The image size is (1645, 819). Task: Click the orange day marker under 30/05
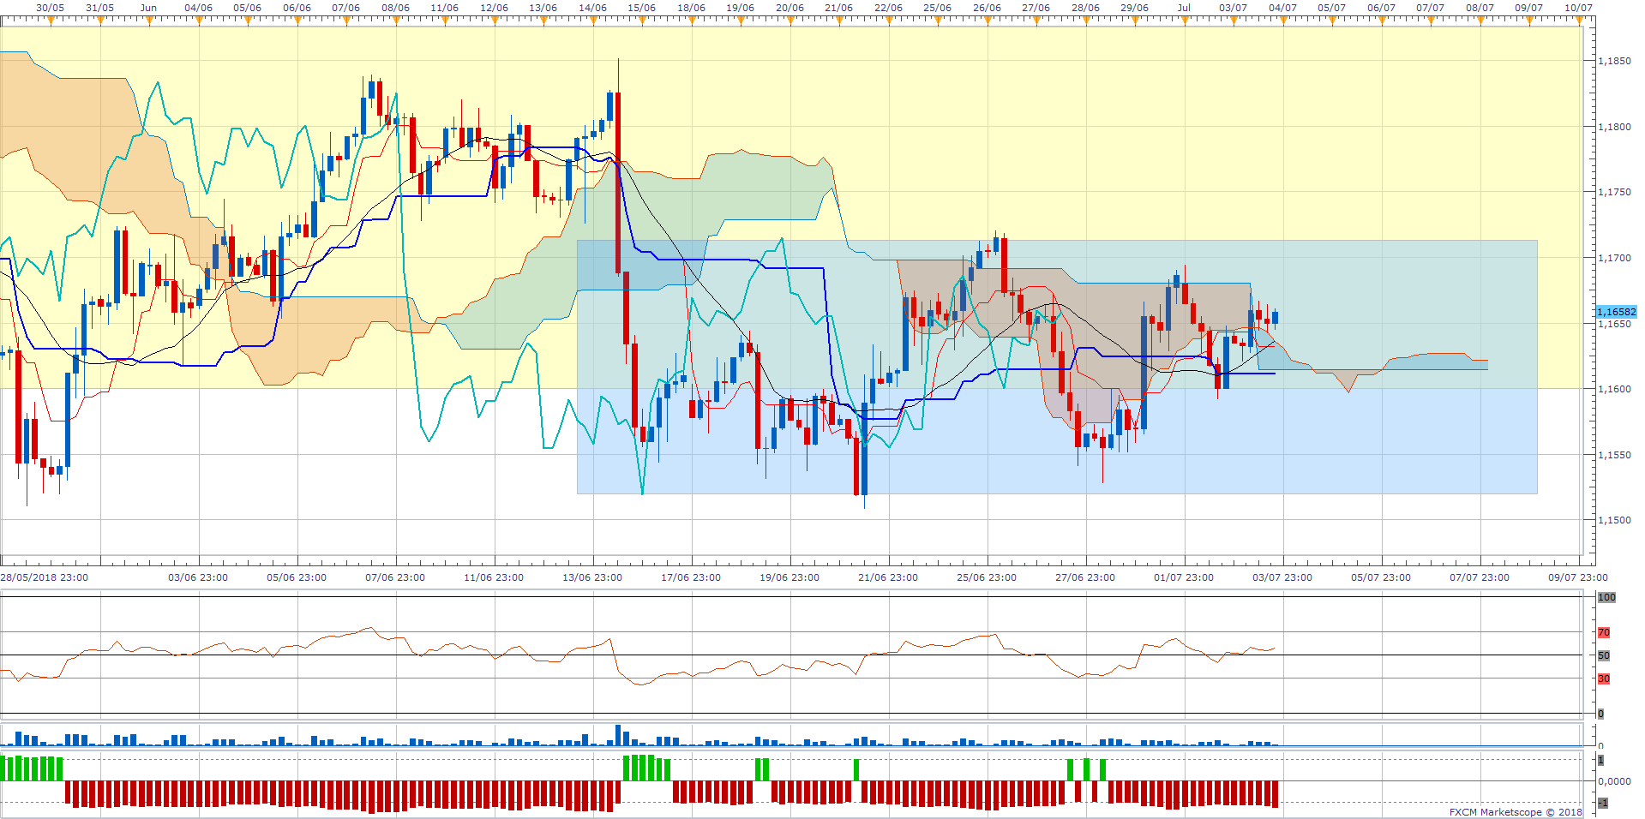pyautogui.click(x=51, y=21)
